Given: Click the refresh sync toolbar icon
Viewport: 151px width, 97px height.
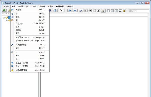Looking at the screenshot, I should [x=55, y=10].
